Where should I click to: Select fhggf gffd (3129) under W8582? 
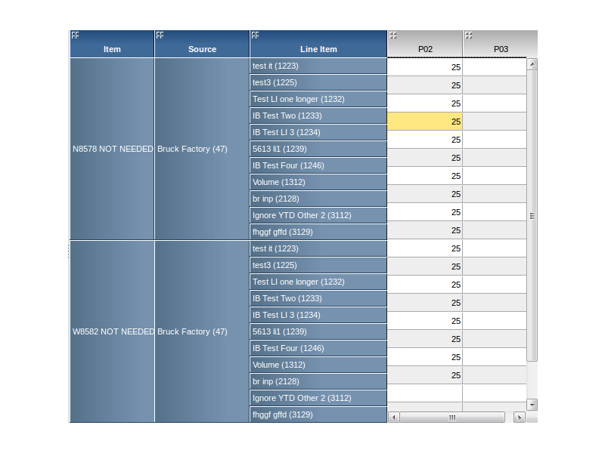318,414
